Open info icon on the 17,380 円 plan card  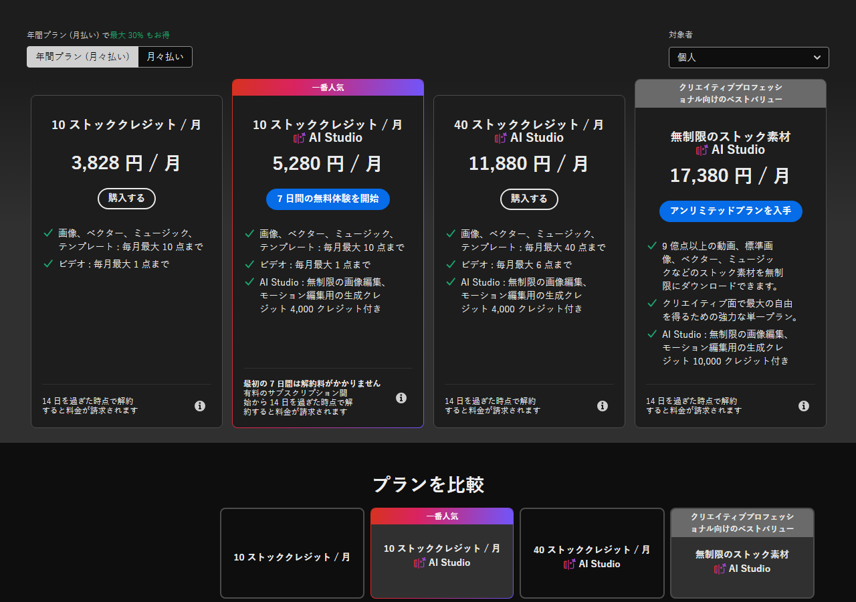click(x=804, y=406)
